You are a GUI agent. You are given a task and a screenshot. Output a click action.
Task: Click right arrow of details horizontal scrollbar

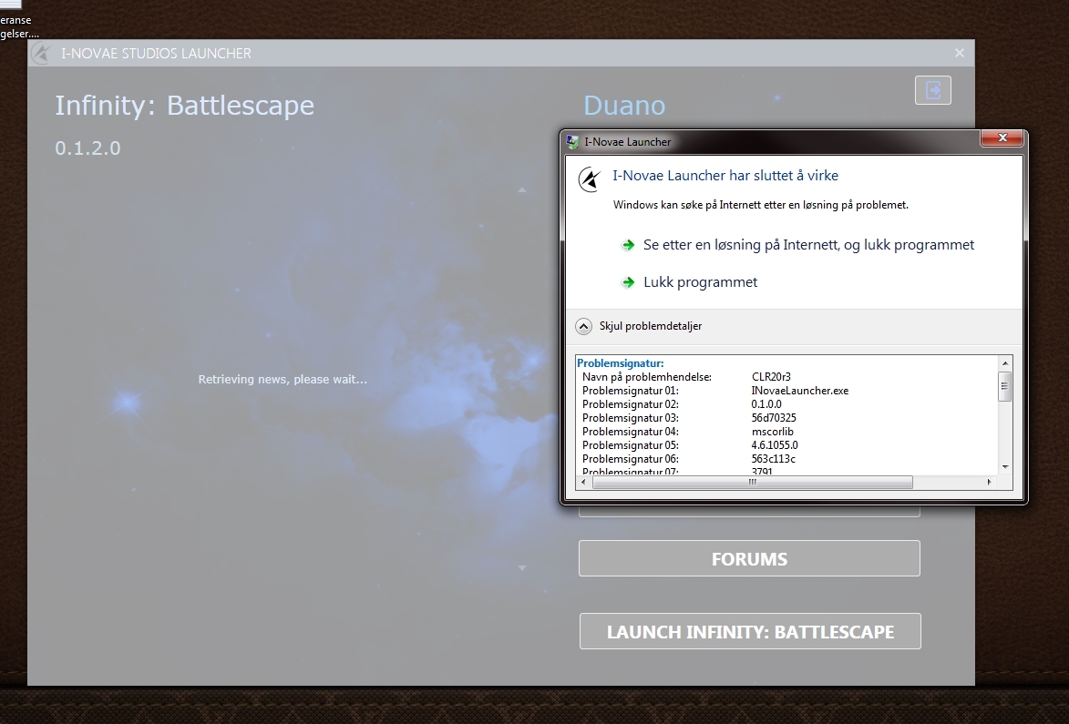click(x=991, y=483)
